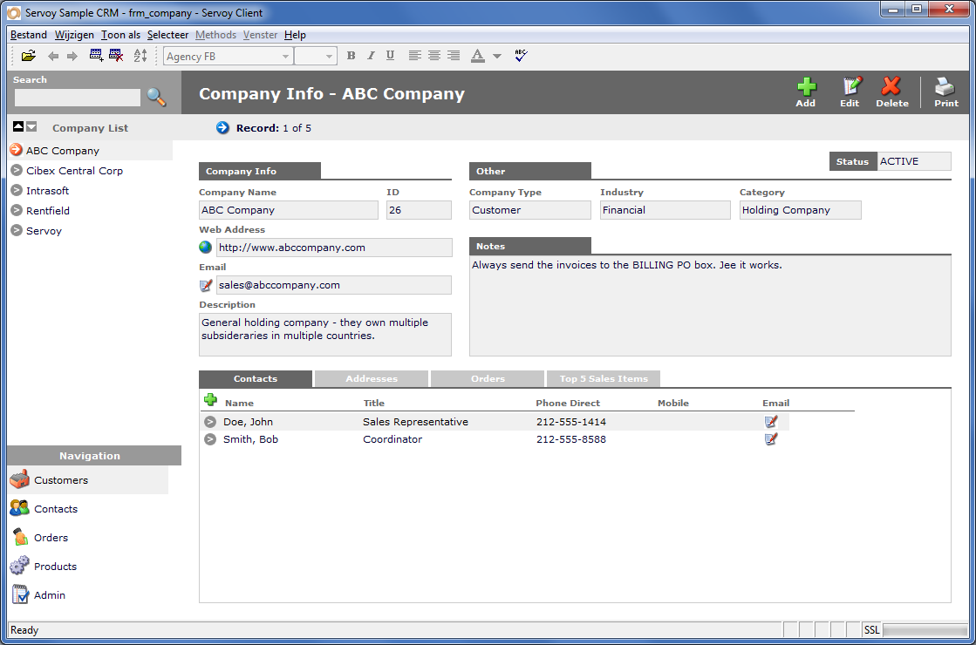Click the Delete company button
This screenshot has width=976, height=645.
892,92
